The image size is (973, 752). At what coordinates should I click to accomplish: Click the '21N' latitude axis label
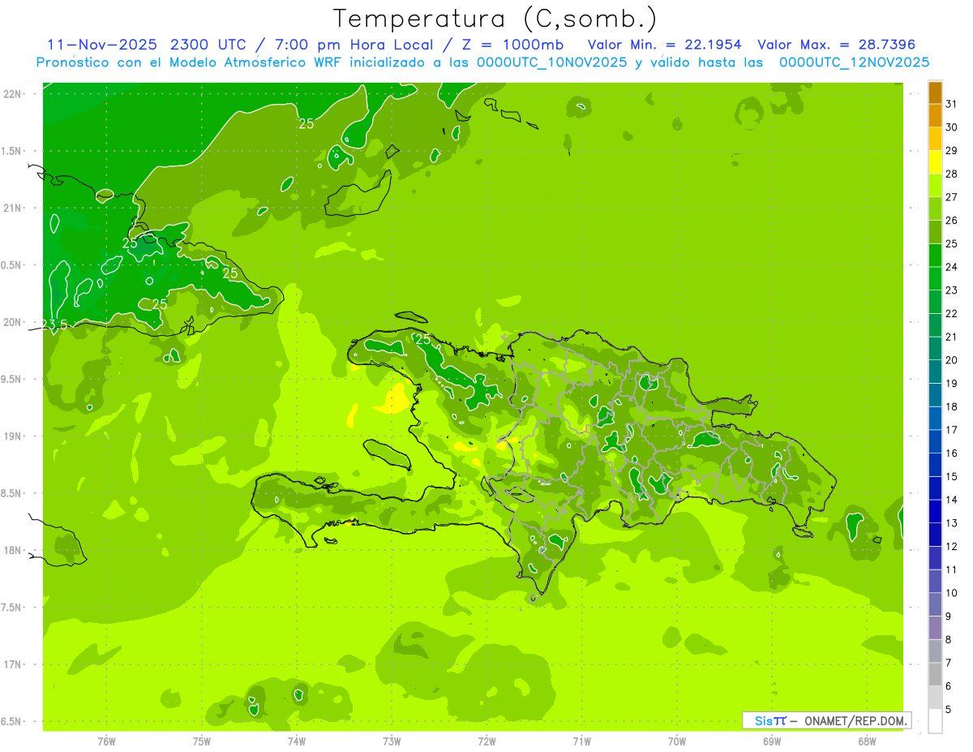(x=13, y=208)
